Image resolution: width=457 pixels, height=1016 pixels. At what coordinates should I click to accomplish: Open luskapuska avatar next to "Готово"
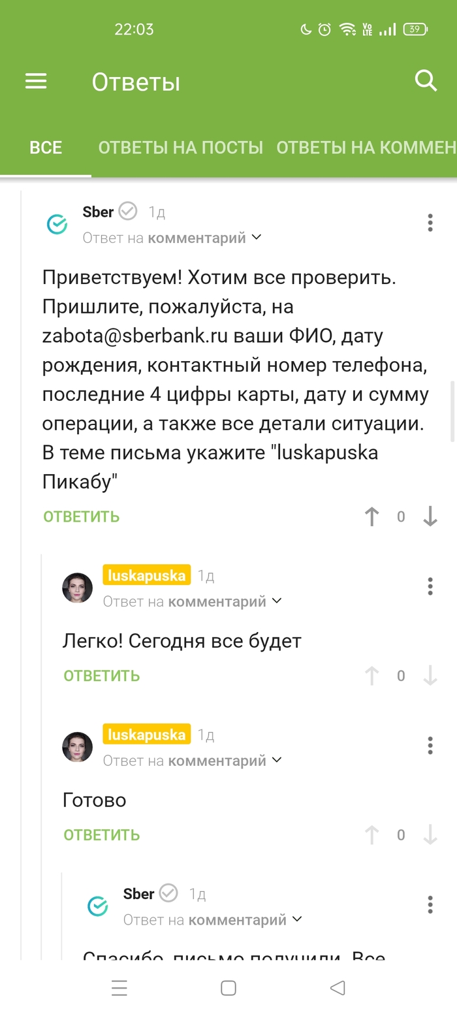coord(77,747)
